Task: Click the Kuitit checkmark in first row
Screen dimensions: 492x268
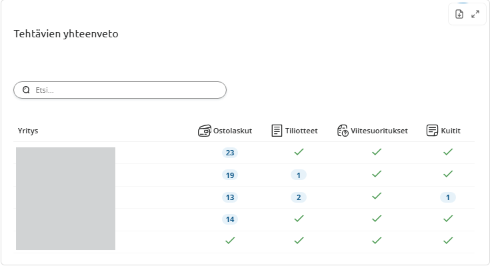Action: (448, 152)
